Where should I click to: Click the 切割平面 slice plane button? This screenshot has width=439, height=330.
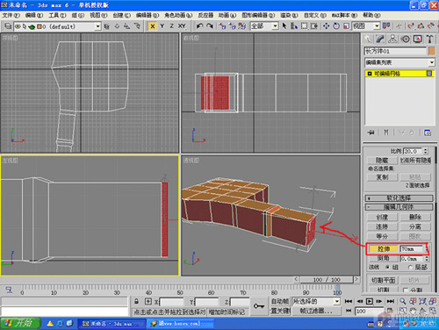383,280
